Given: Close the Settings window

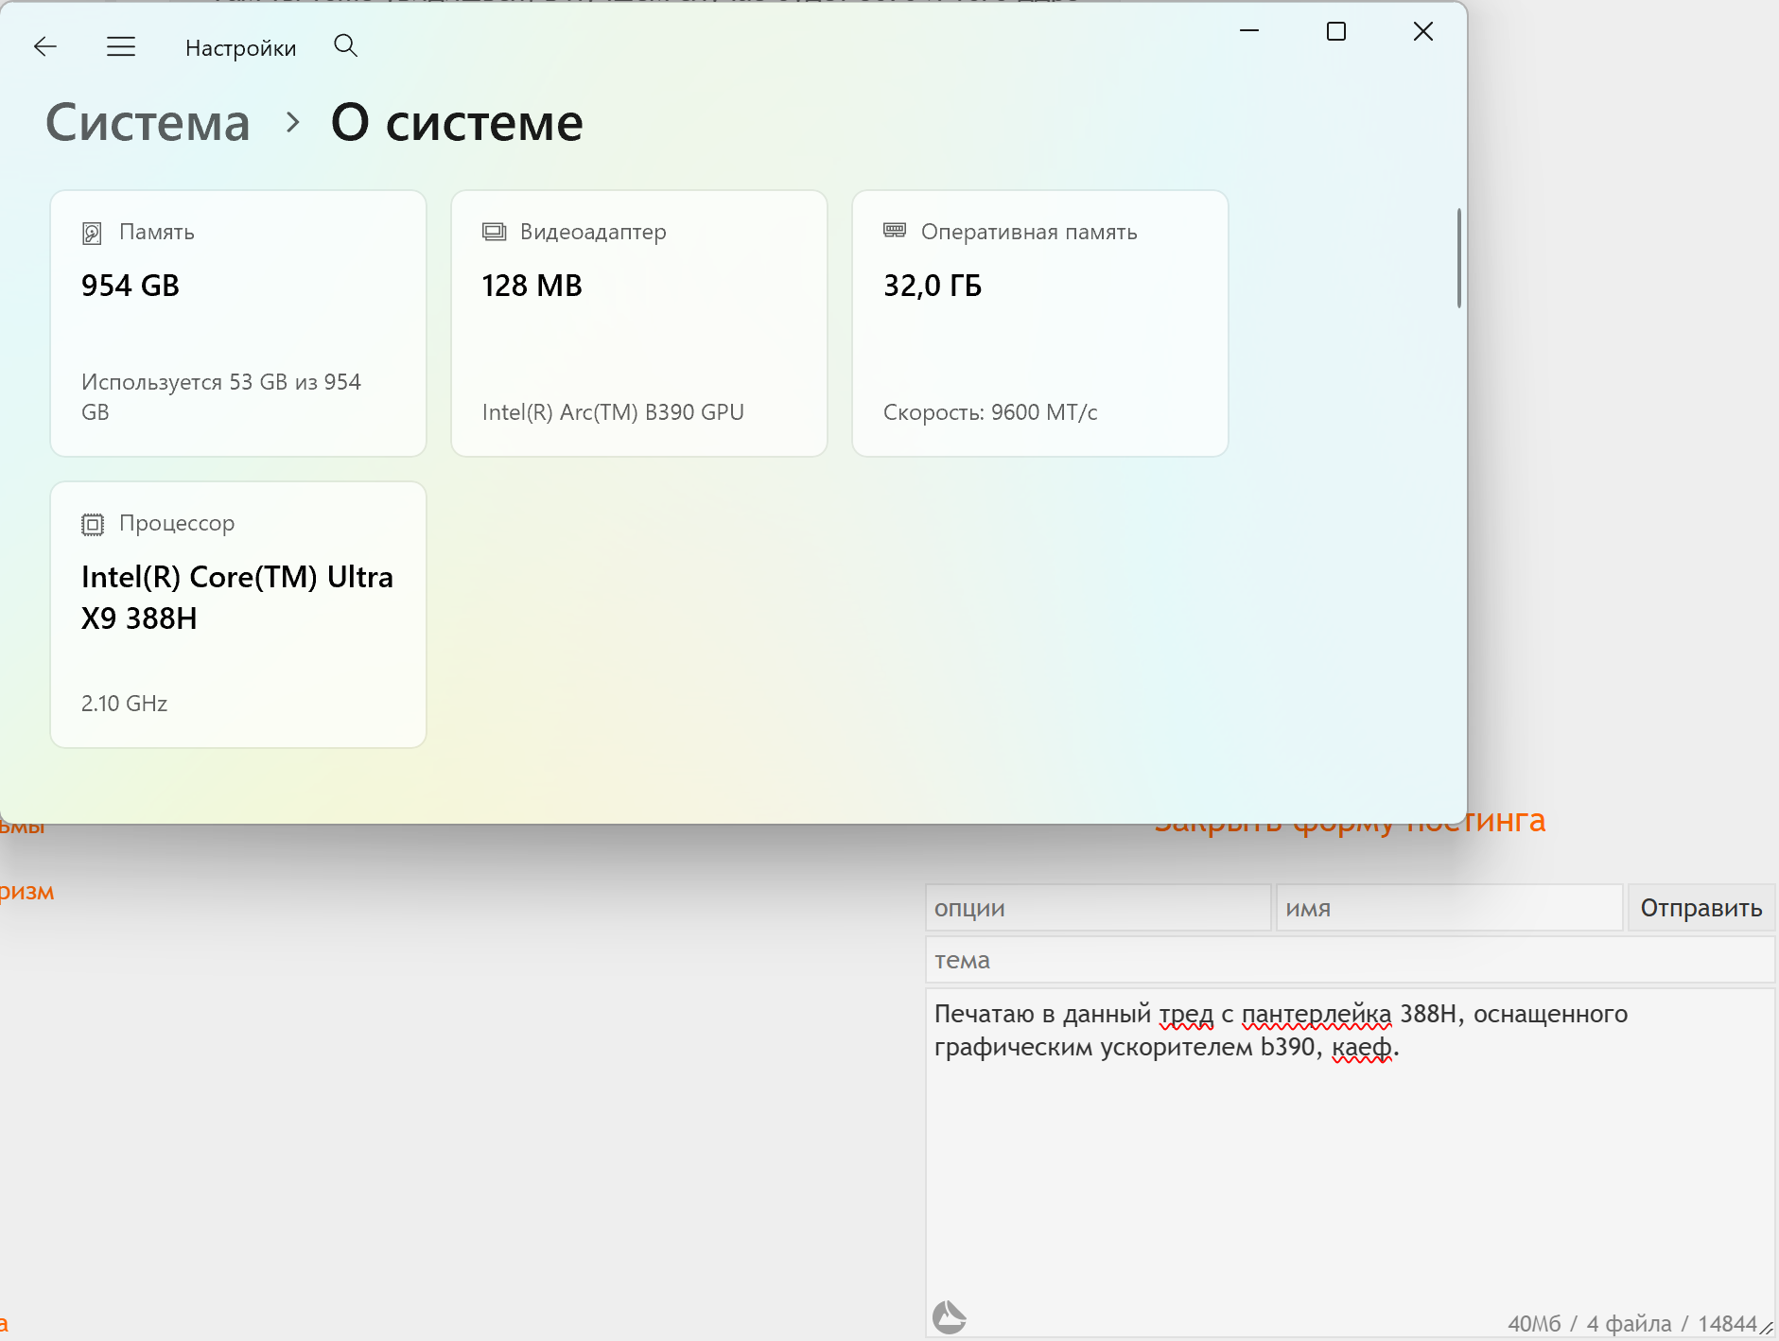Looking at the screenshot, I should click(1423, 31).
